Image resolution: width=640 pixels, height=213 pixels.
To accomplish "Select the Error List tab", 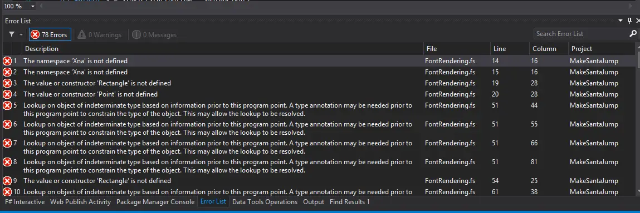I will [x=213, y=201].
